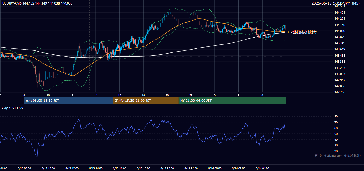Click the RSI axis level 20
364x171 pixels.
336,151
